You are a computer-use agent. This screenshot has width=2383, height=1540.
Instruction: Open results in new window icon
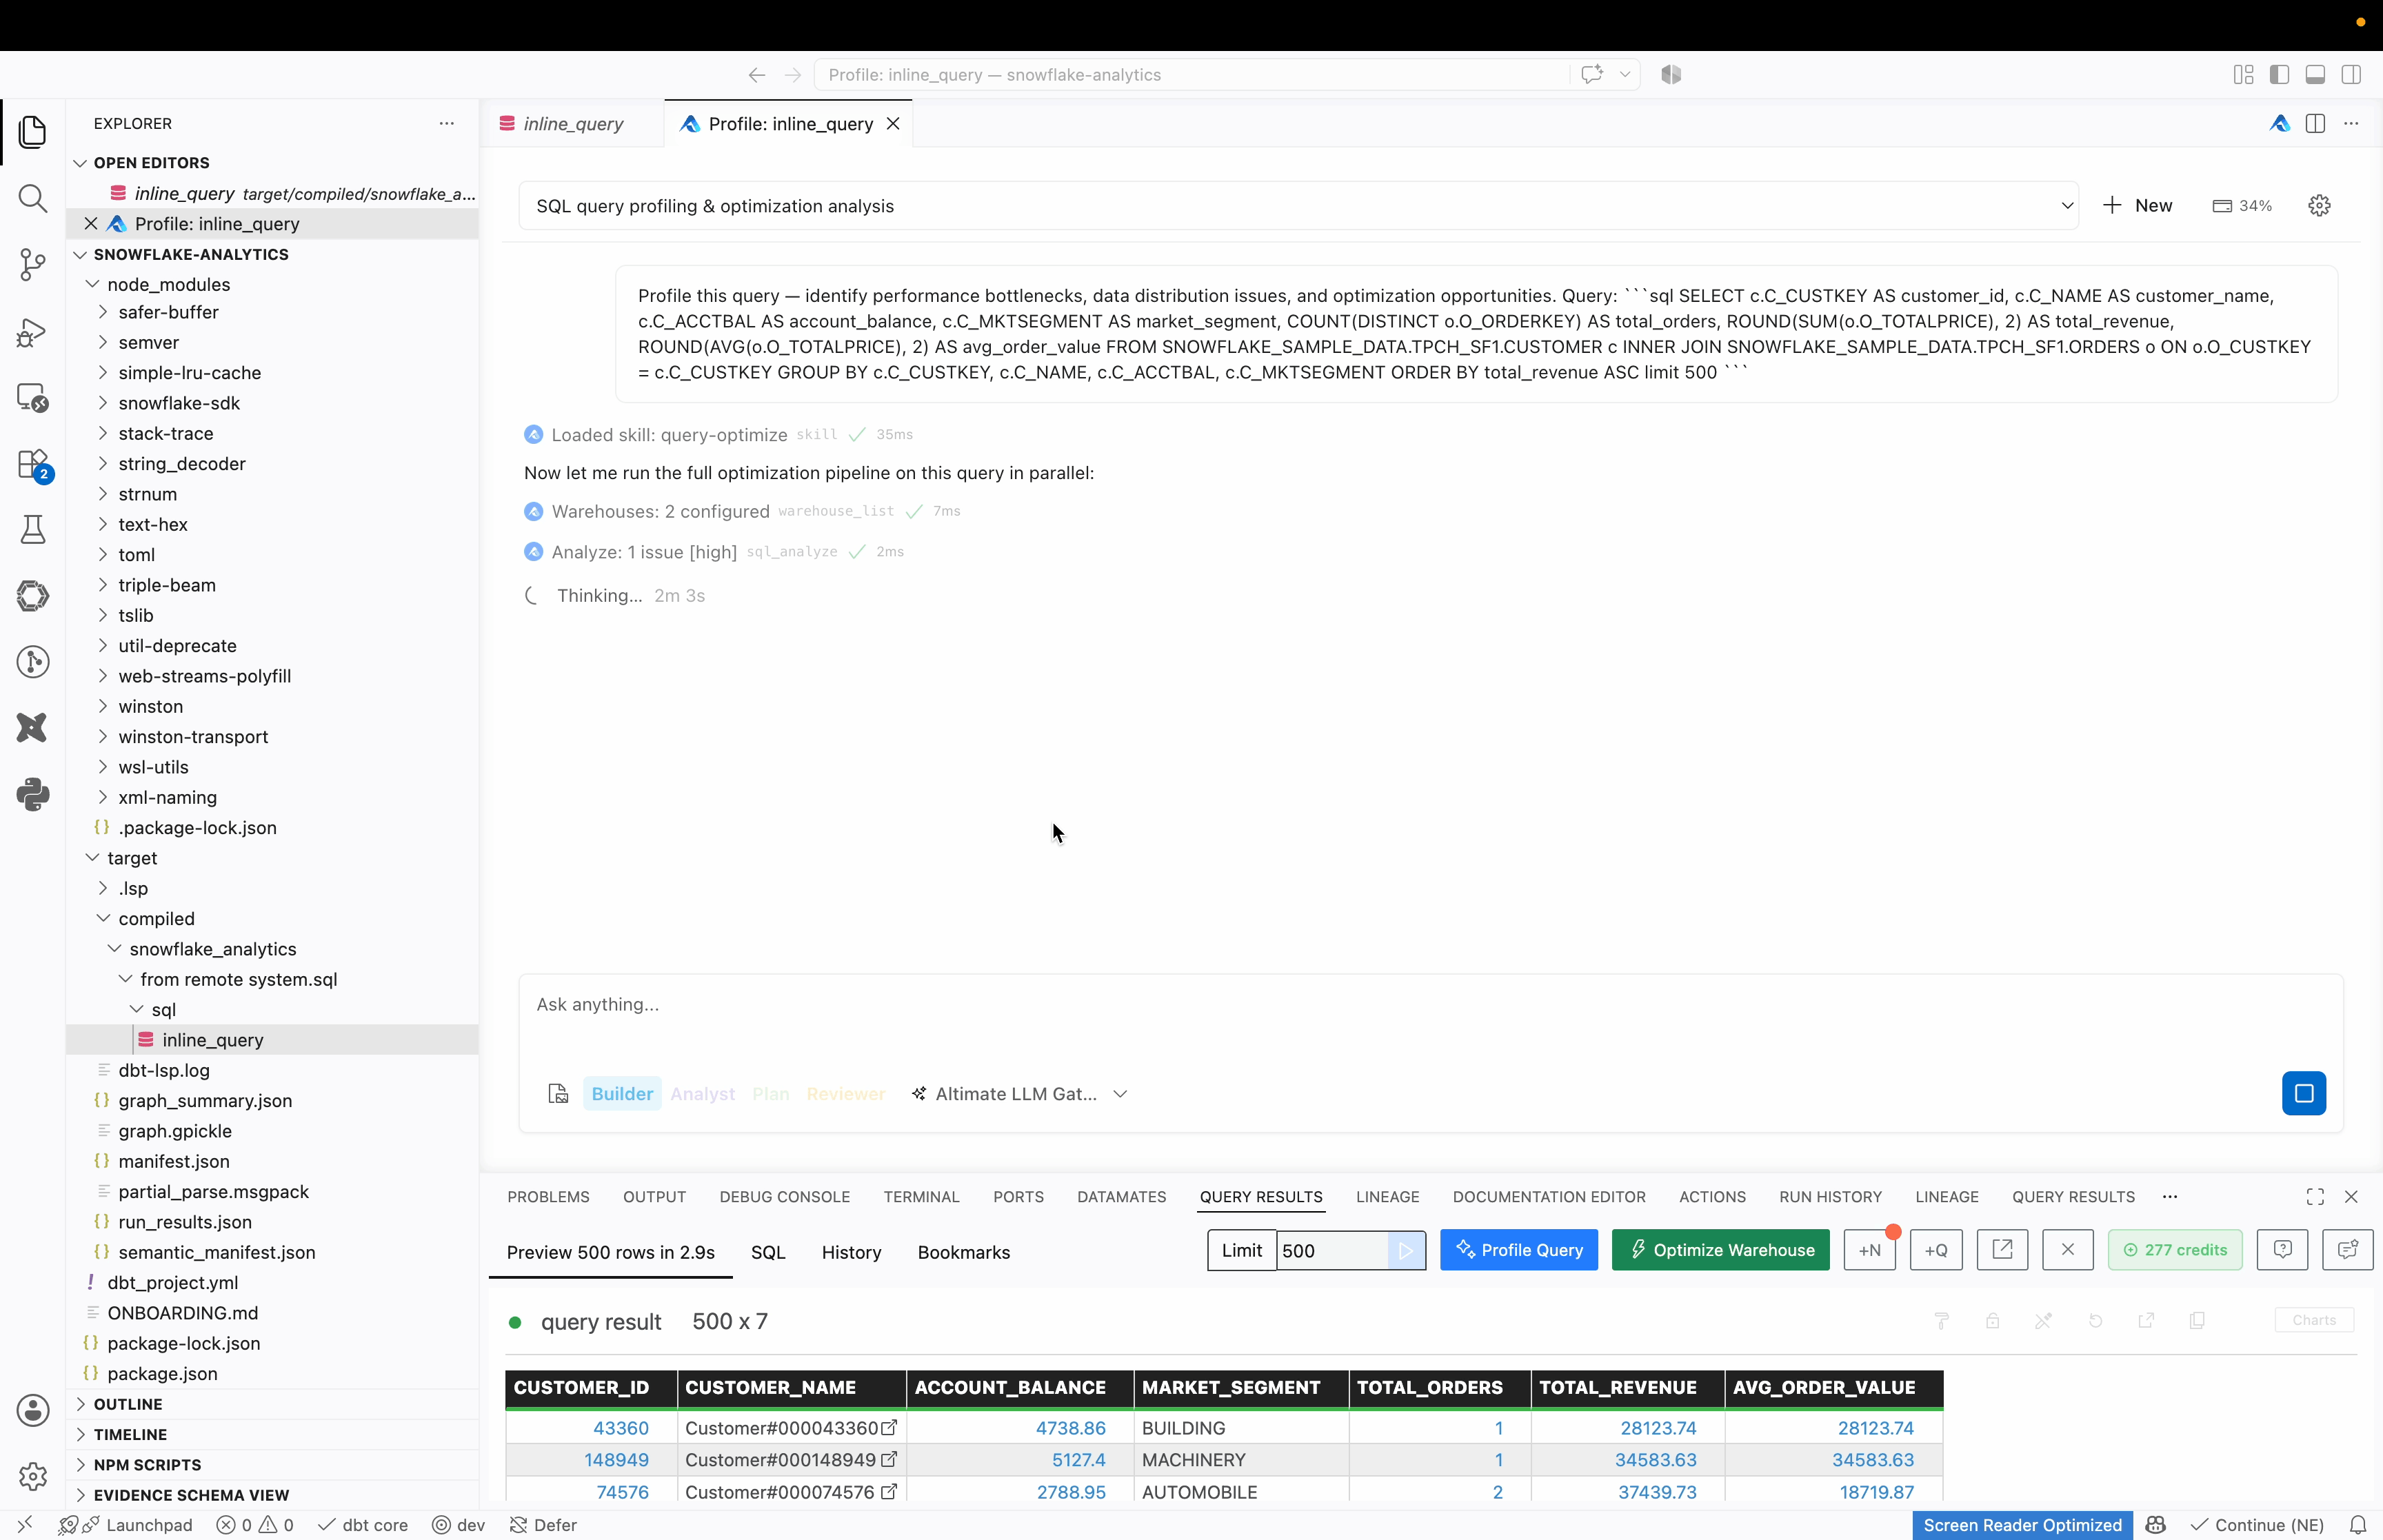(2002, 1250)
